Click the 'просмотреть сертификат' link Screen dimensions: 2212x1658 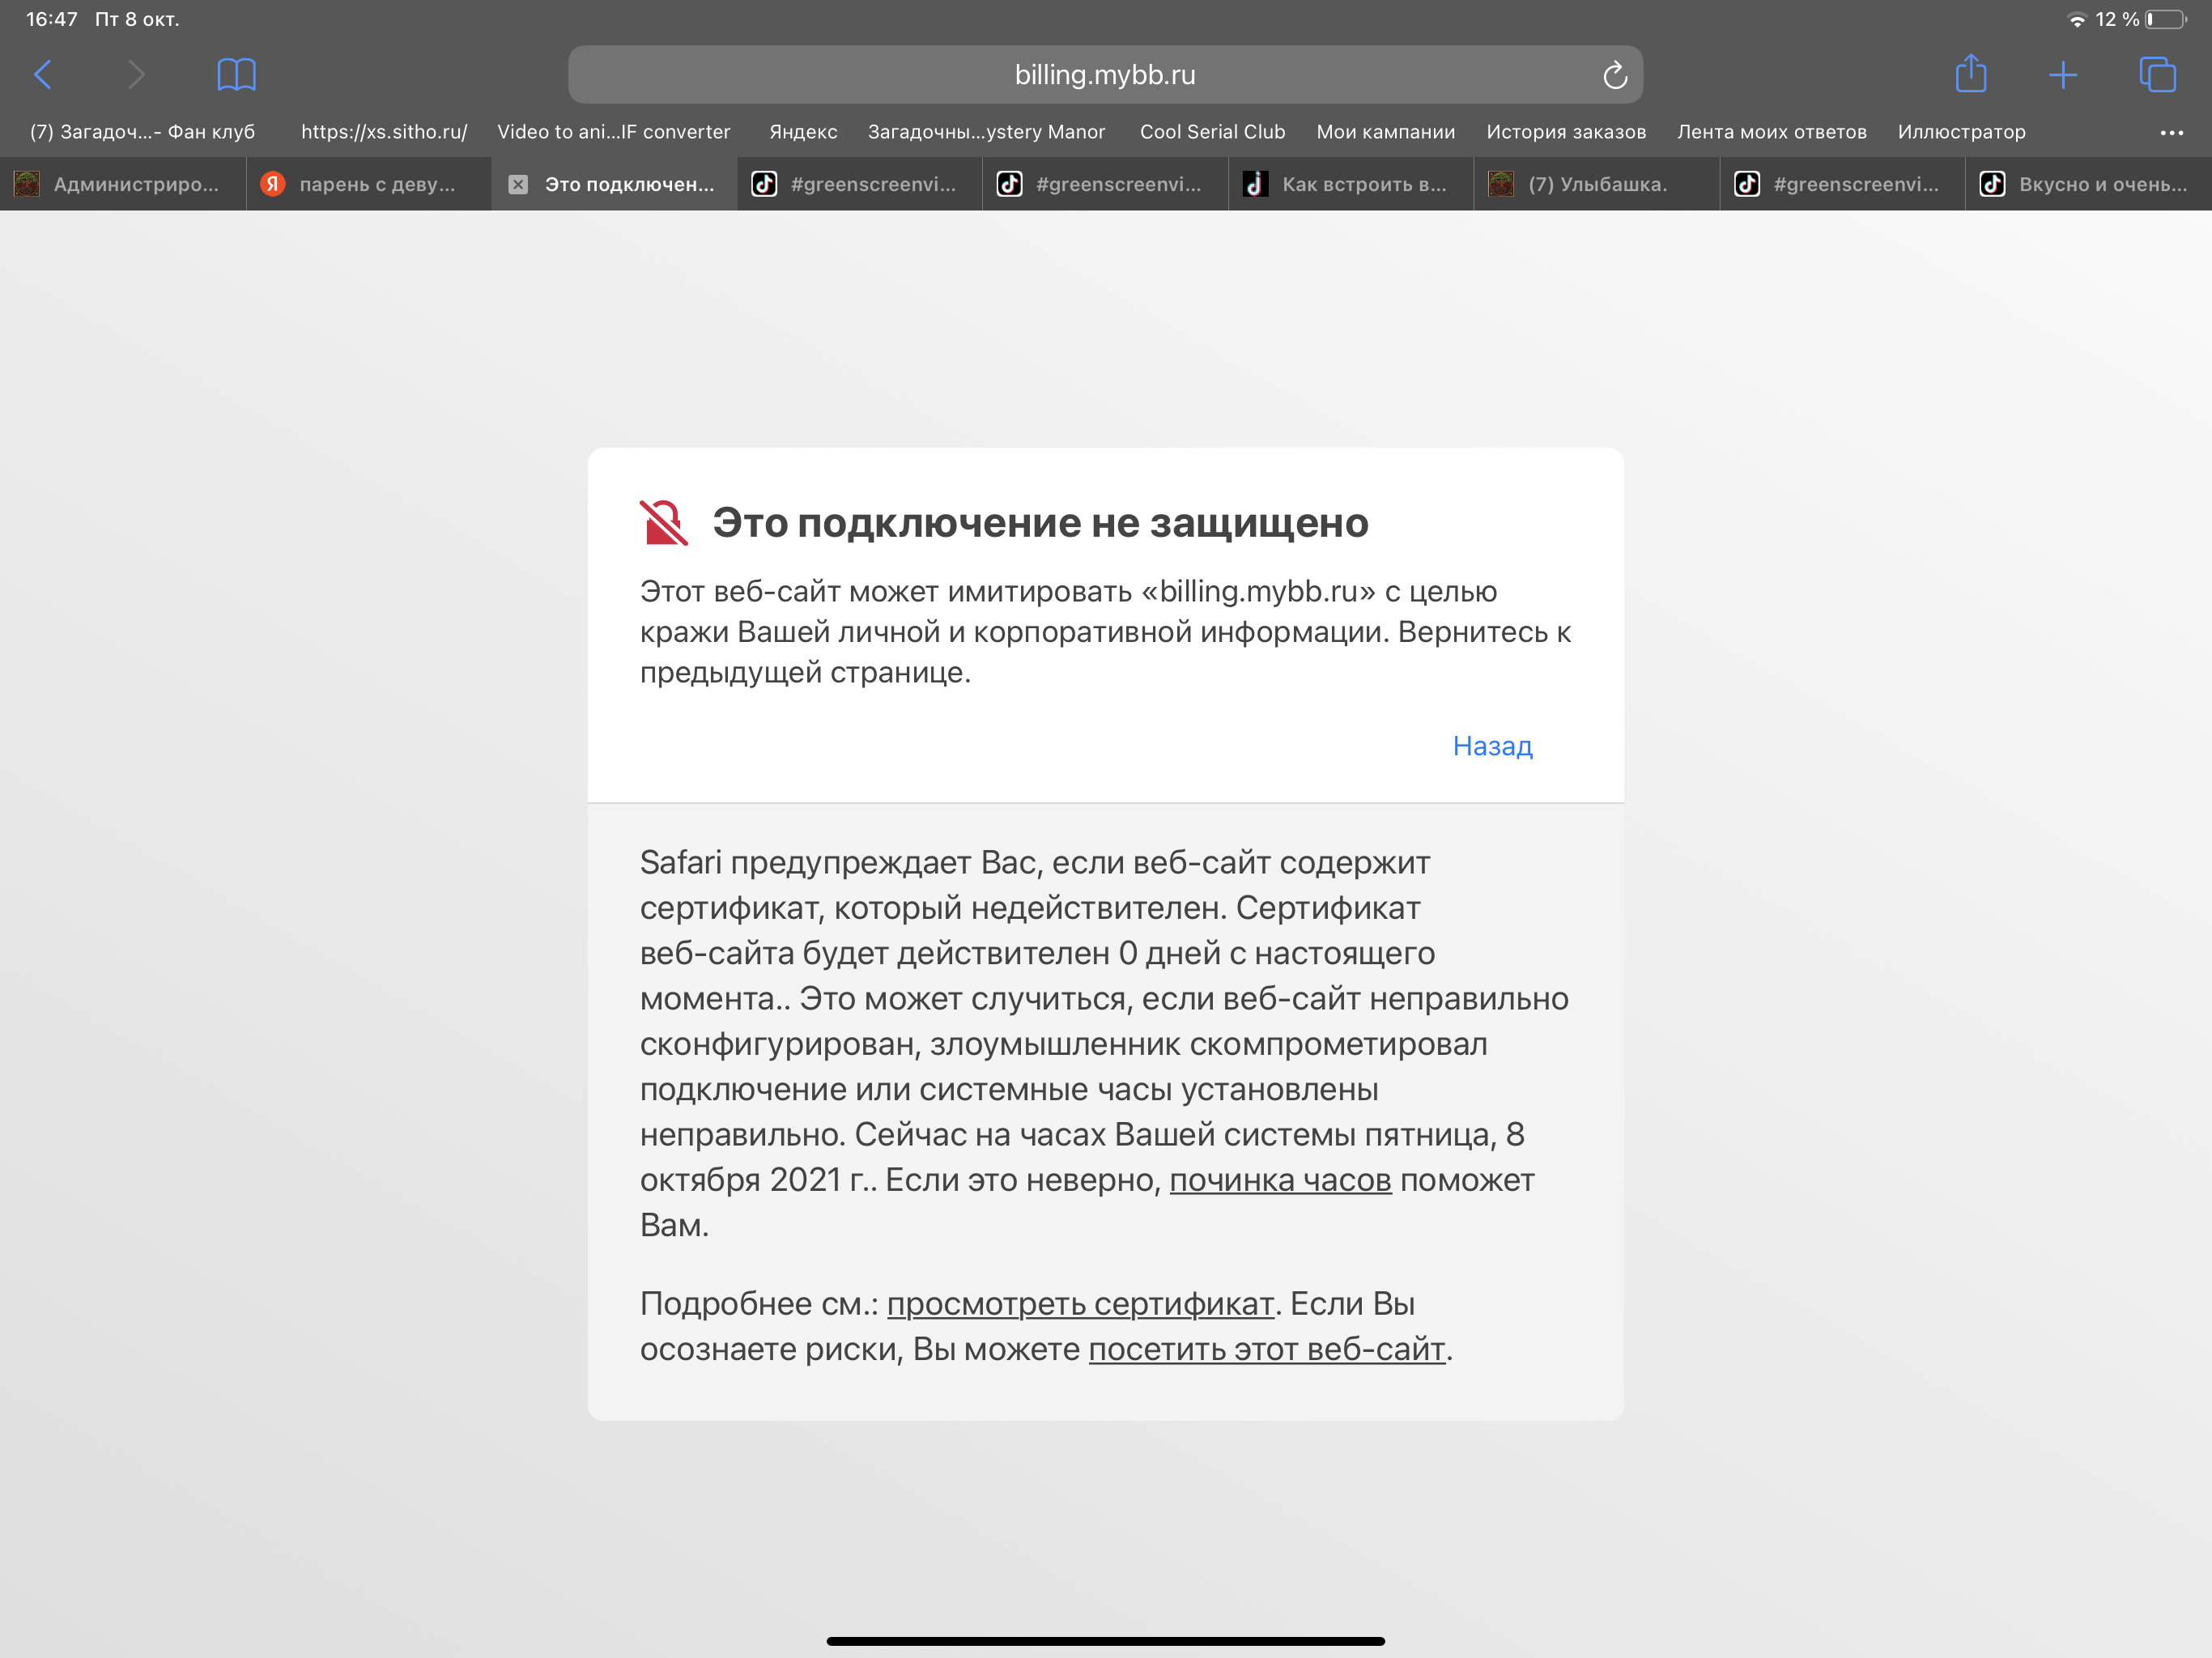click(x=1080, y=1304)
